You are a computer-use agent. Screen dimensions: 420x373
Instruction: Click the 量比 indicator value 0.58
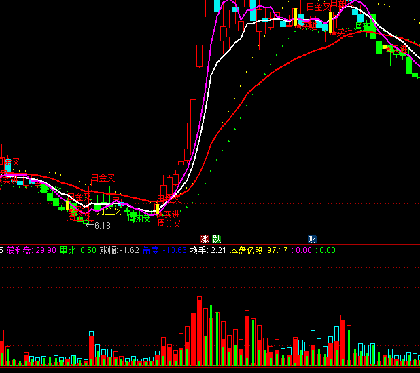(88, 250)
